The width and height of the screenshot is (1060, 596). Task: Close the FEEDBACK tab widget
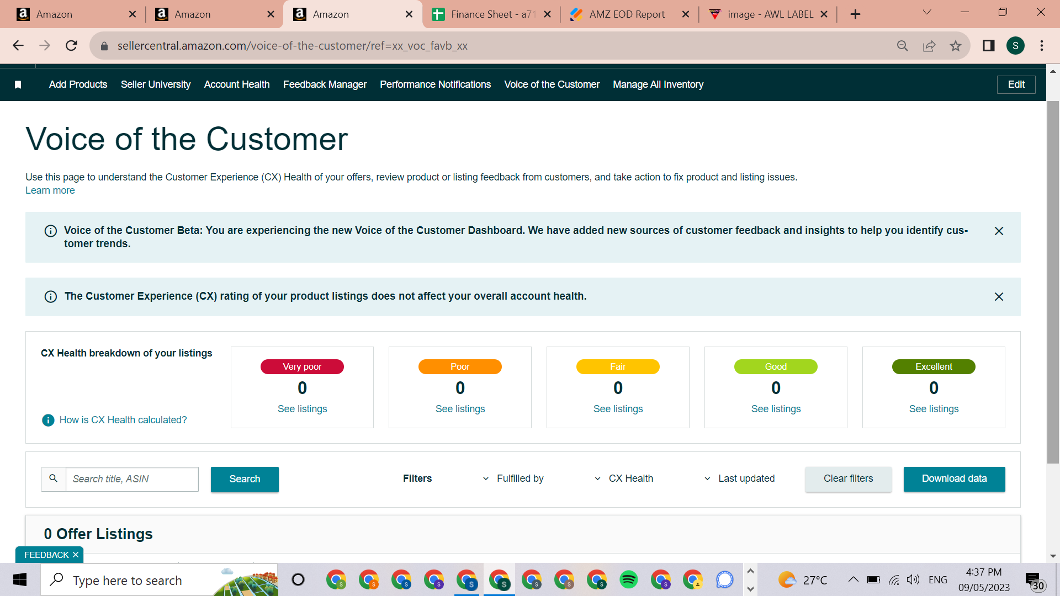click(x=76, y=555)
